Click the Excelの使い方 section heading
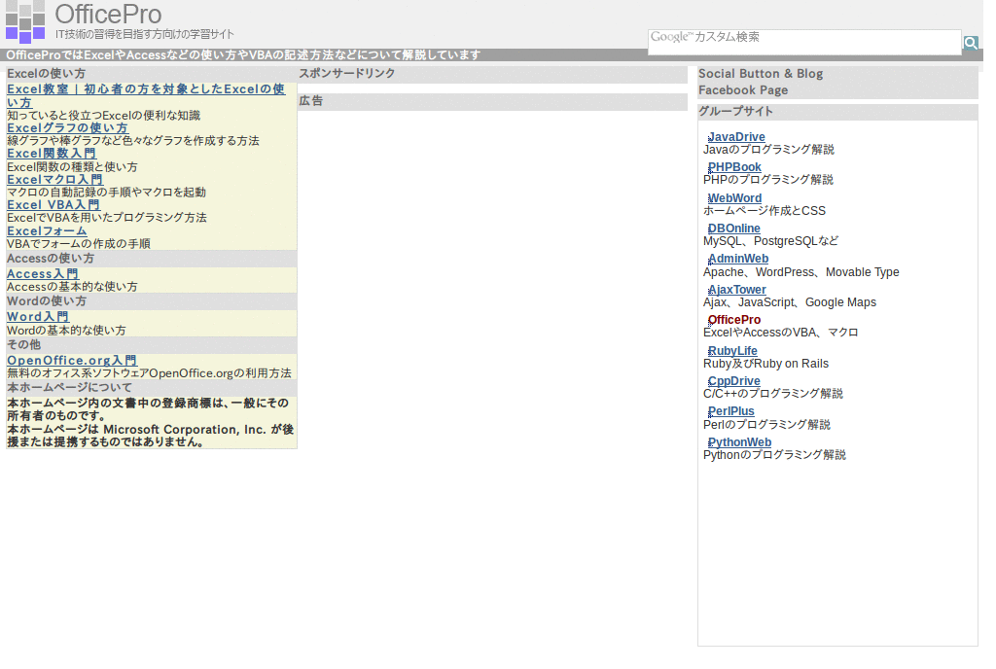Screen dimensions: 996x669 click(46, 73)
